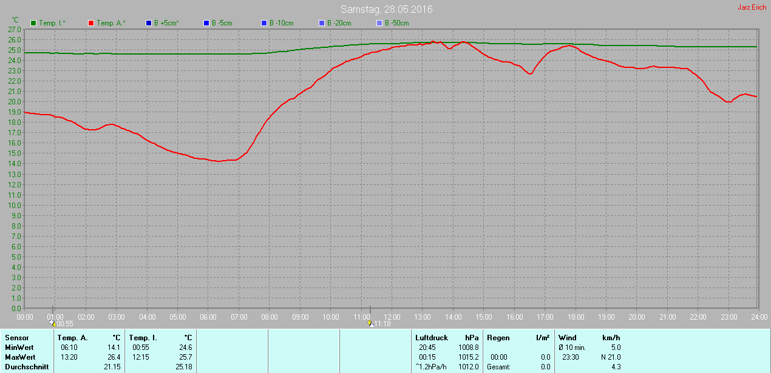The image size is (771, 373).
Task: Click the 'Gesamt:' rain total label
Action: click(x=498, y=367)
